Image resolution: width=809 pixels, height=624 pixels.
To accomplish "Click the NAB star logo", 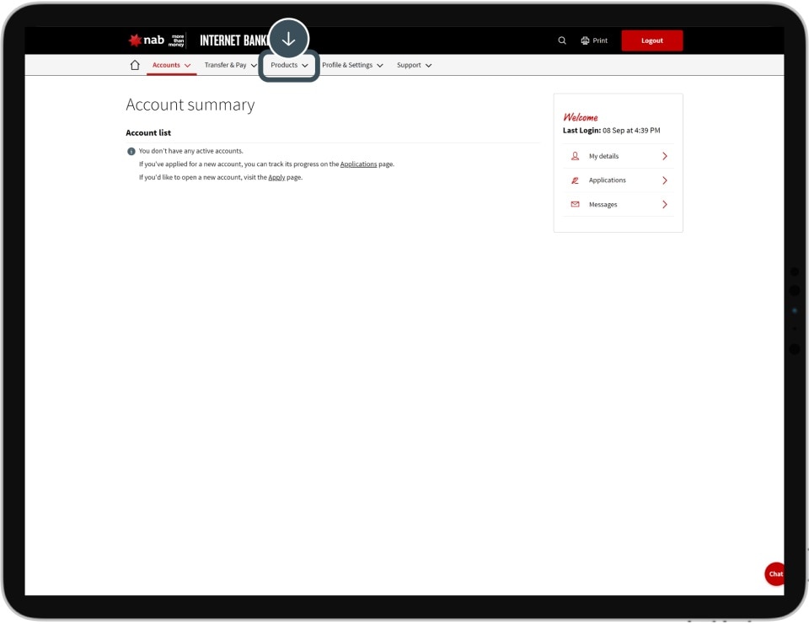I will tap(136, 40).
